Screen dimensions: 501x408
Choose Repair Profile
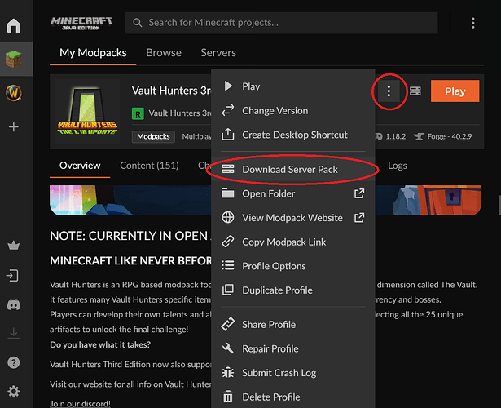[x=293, y=348]
